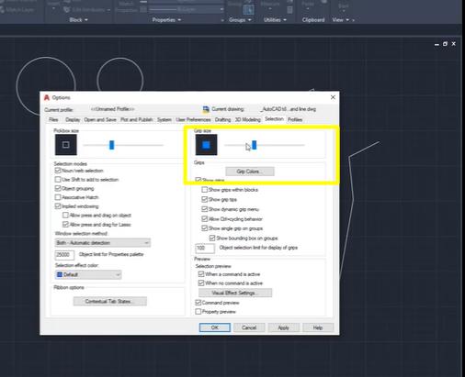Click the Grip size slider handle
465x377 pixels.
point(254,145)
